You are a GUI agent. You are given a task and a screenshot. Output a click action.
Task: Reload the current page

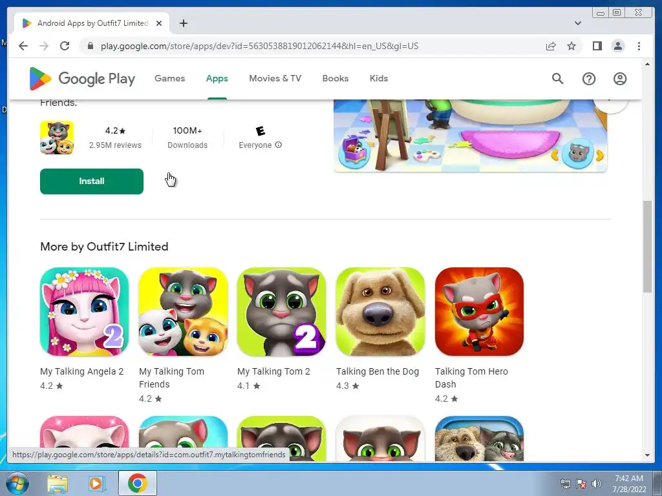[65, 46]
